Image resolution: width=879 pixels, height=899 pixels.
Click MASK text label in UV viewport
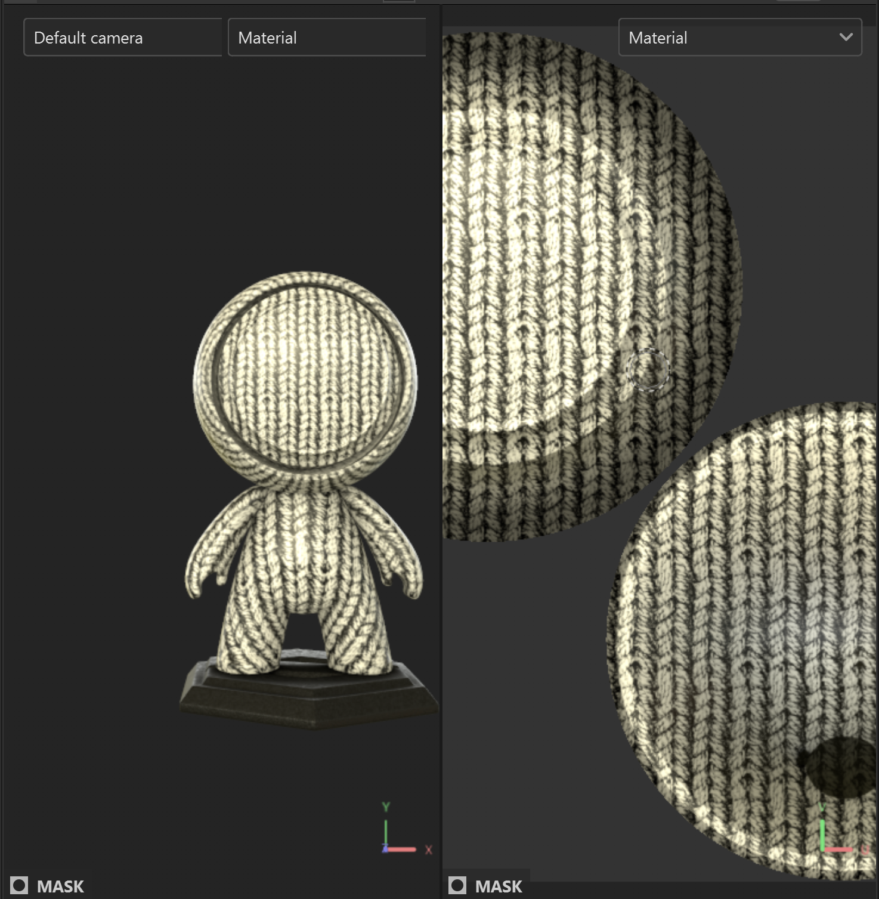(499, 886)
